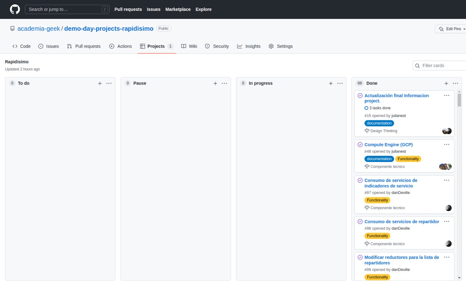Go to Issues in top navigation
This screenshot has height=284, width=466.
coord(154,9)
